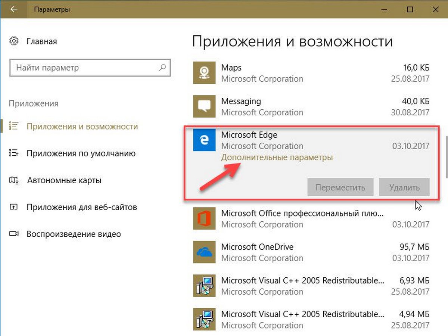Click the search magnifier in Найти параметр
This screenshot has height=336, width=448.
click(x=162, y=68)
